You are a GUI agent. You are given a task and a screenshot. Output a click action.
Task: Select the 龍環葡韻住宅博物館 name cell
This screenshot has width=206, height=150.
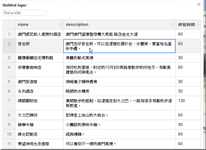point(40,58)
